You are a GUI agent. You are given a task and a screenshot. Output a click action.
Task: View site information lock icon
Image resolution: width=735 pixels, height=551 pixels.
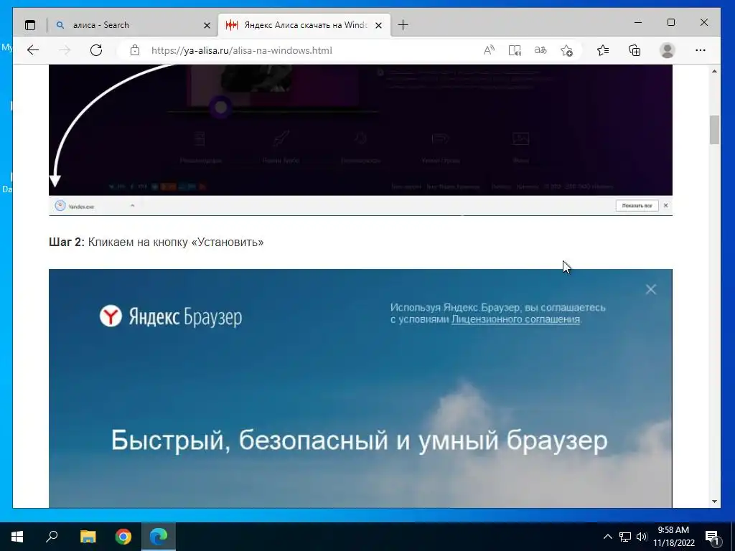click(x=135, y=50)
